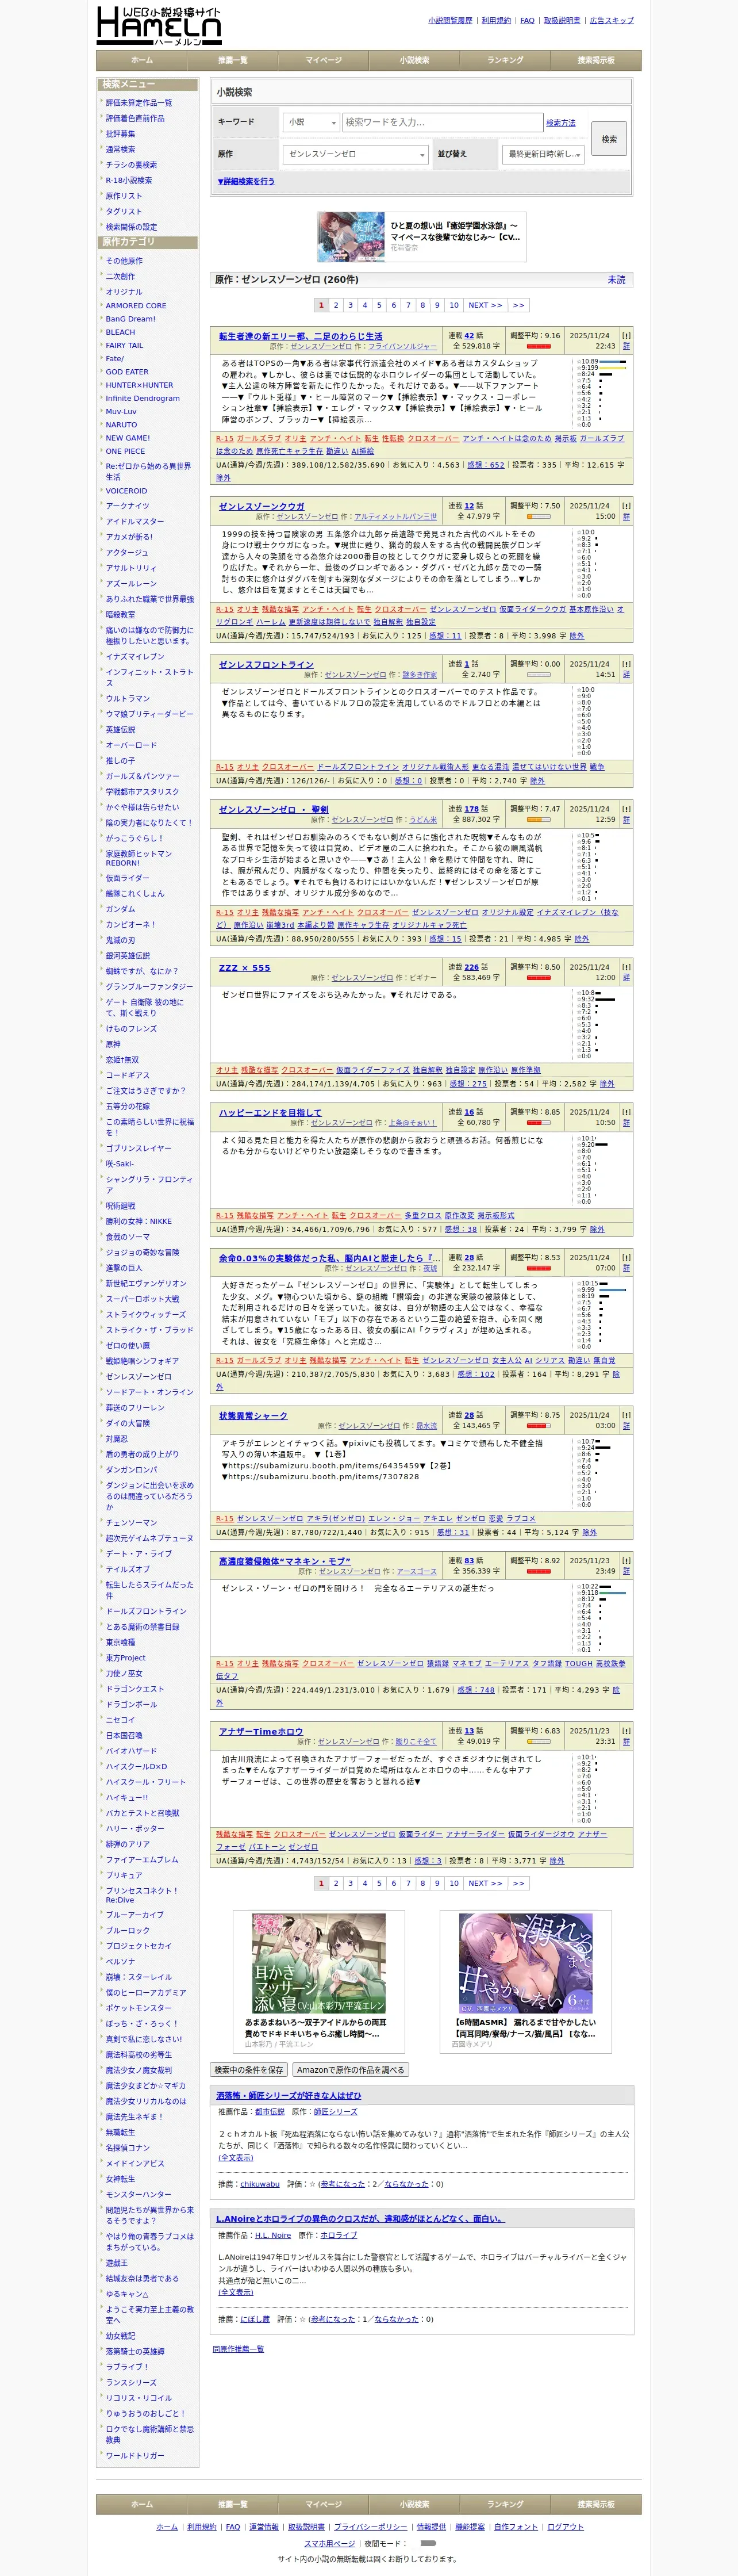Click the Hameln site logo
The image size is (738, 2576).
pos(159,25)
